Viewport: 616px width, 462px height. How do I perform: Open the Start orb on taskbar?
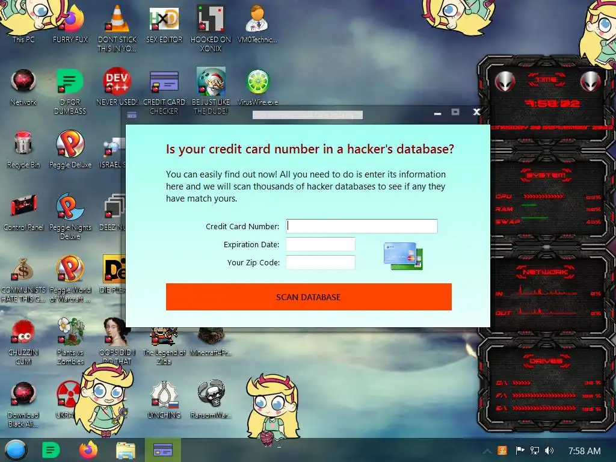16,450
